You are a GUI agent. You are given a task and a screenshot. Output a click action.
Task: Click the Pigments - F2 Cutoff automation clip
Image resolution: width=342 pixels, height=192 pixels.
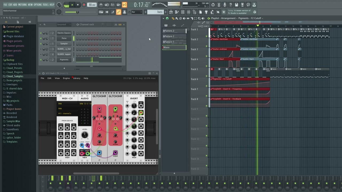240,82
